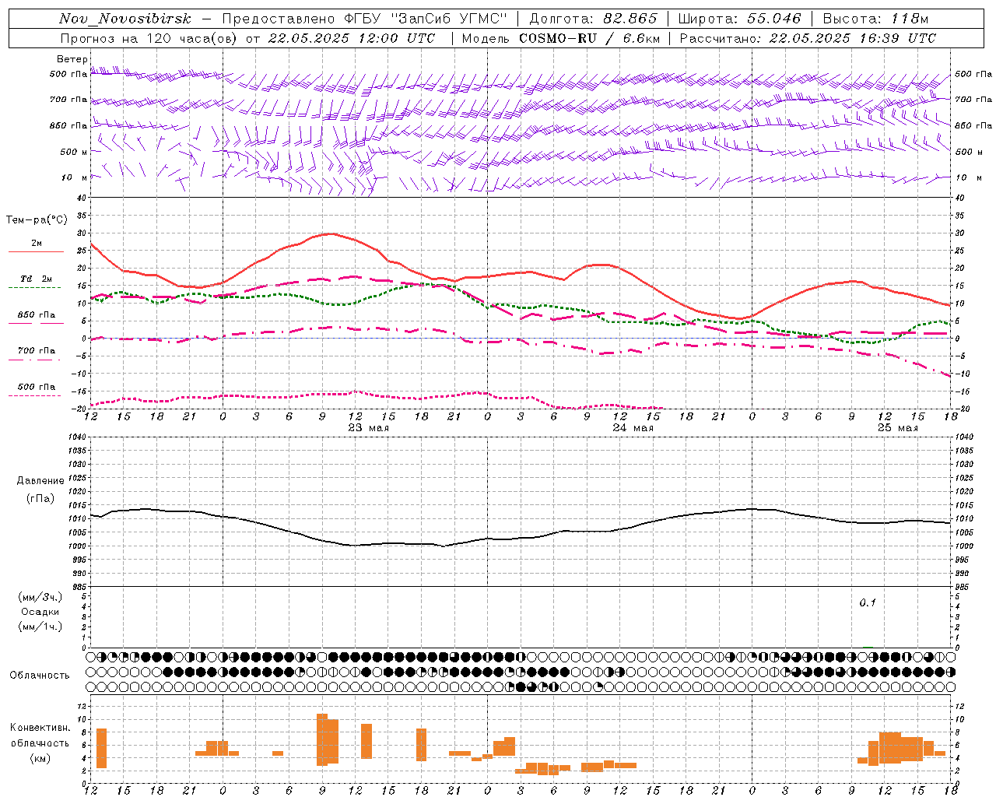Click the 'ЗапСиб УГМС' provider text
The height and width of the screenshot is (797, 996).
click(x=451, y=19)
